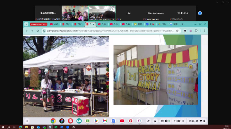This screenshot has height=129, width=231.
Task: Open the Extensions puzzle menu
Action: coord(196,31)
